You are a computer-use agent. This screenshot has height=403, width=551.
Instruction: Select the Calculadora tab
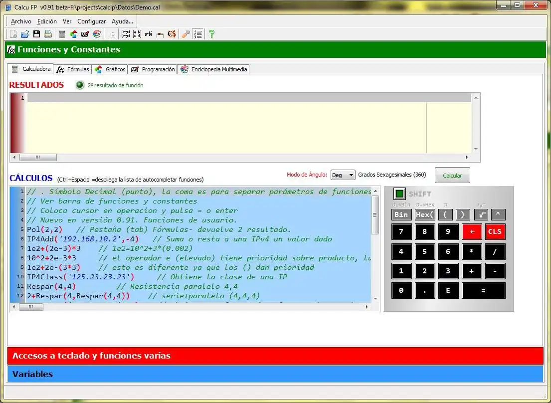click(30, 69)
